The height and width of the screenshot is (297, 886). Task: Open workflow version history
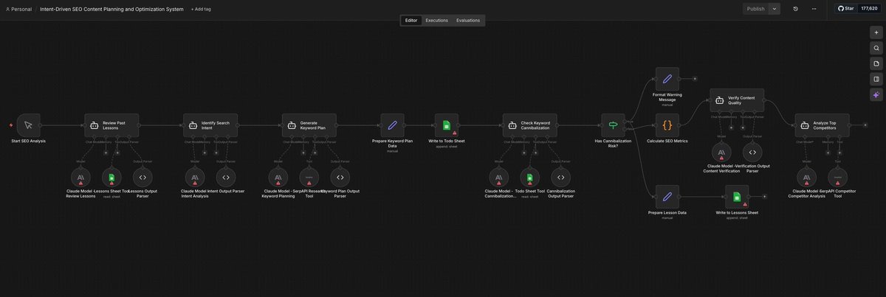(x=796, y=9)
